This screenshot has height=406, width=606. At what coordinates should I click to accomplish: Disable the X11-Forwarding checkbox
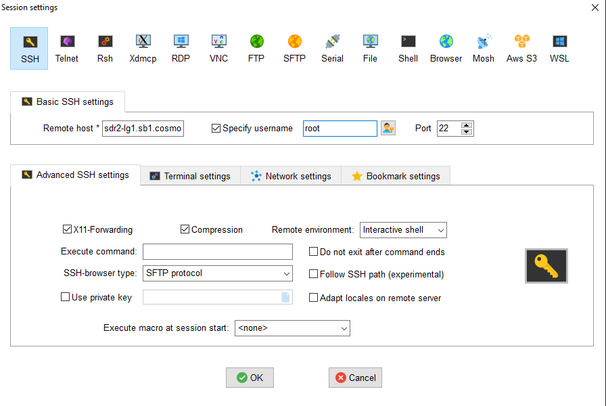[67, 230]
